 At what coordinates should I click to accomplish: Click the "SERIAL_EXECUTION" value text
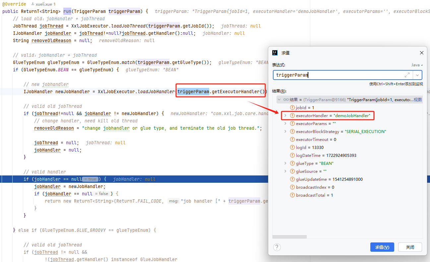point(366,131)
